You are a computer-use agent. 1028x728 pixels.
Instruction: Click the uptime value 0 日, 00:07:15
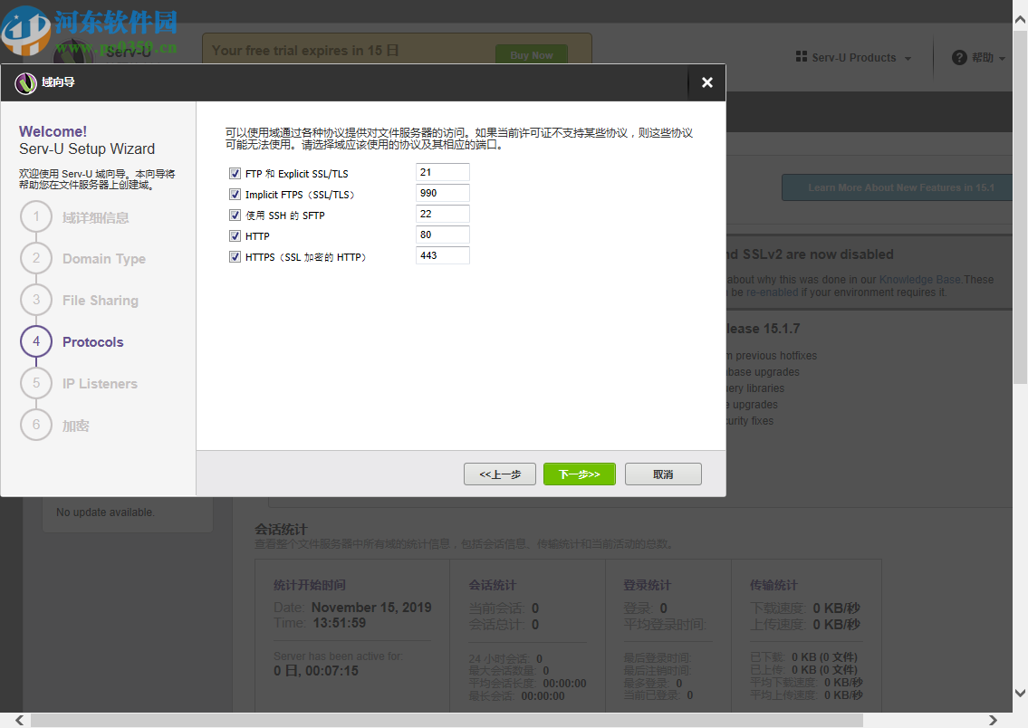pyautogui.click(x=316, y=671)
